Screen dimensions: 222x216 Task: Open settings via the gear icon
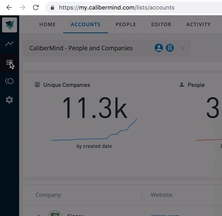click(x=9, y=100)
